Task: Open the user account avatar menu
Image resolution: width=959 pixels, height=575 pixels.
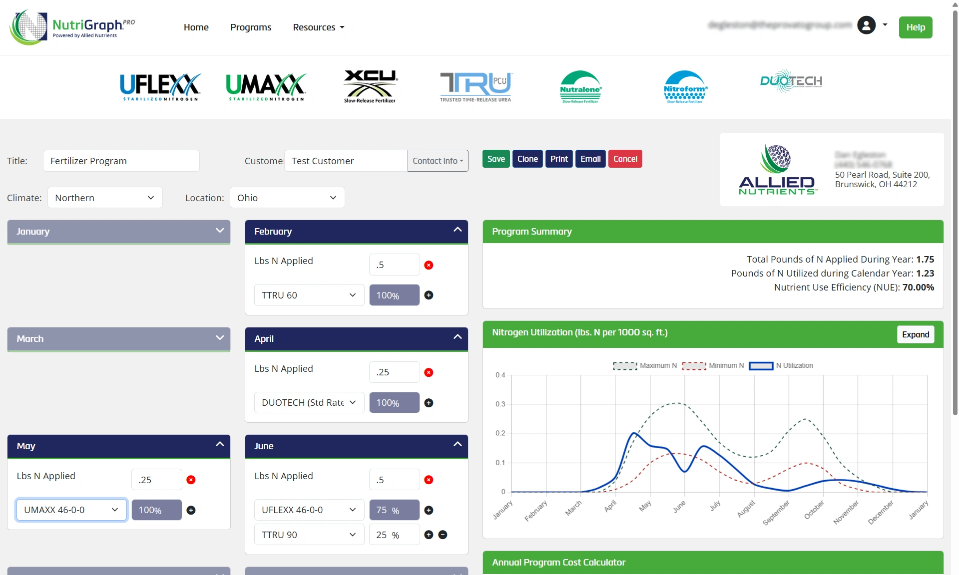Action: pos(867,25)
